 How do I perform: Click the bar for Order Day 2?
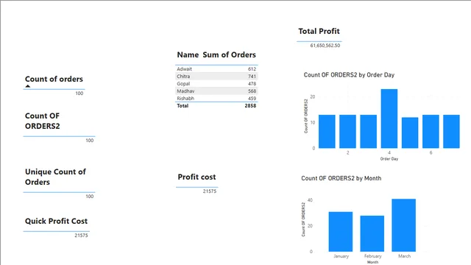pyautogui.click(x=347, y=131)
